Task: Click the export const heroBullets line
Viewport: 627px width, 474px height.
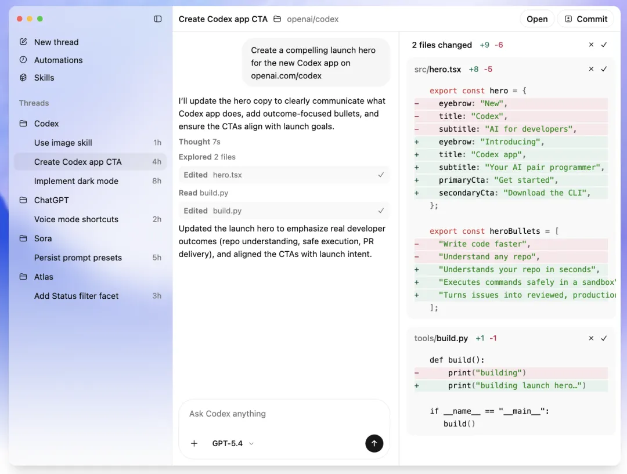Action: coord(494,231)
